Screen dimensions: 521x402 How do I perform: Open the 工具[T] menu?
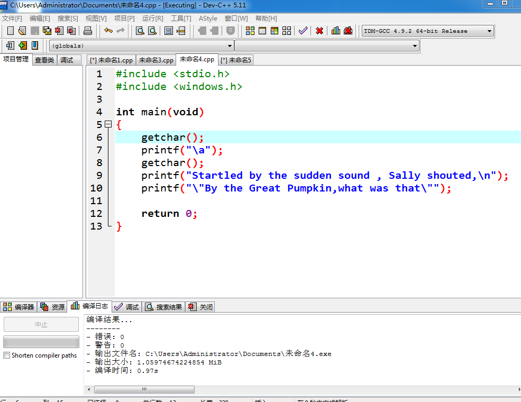tap(181, 19)
